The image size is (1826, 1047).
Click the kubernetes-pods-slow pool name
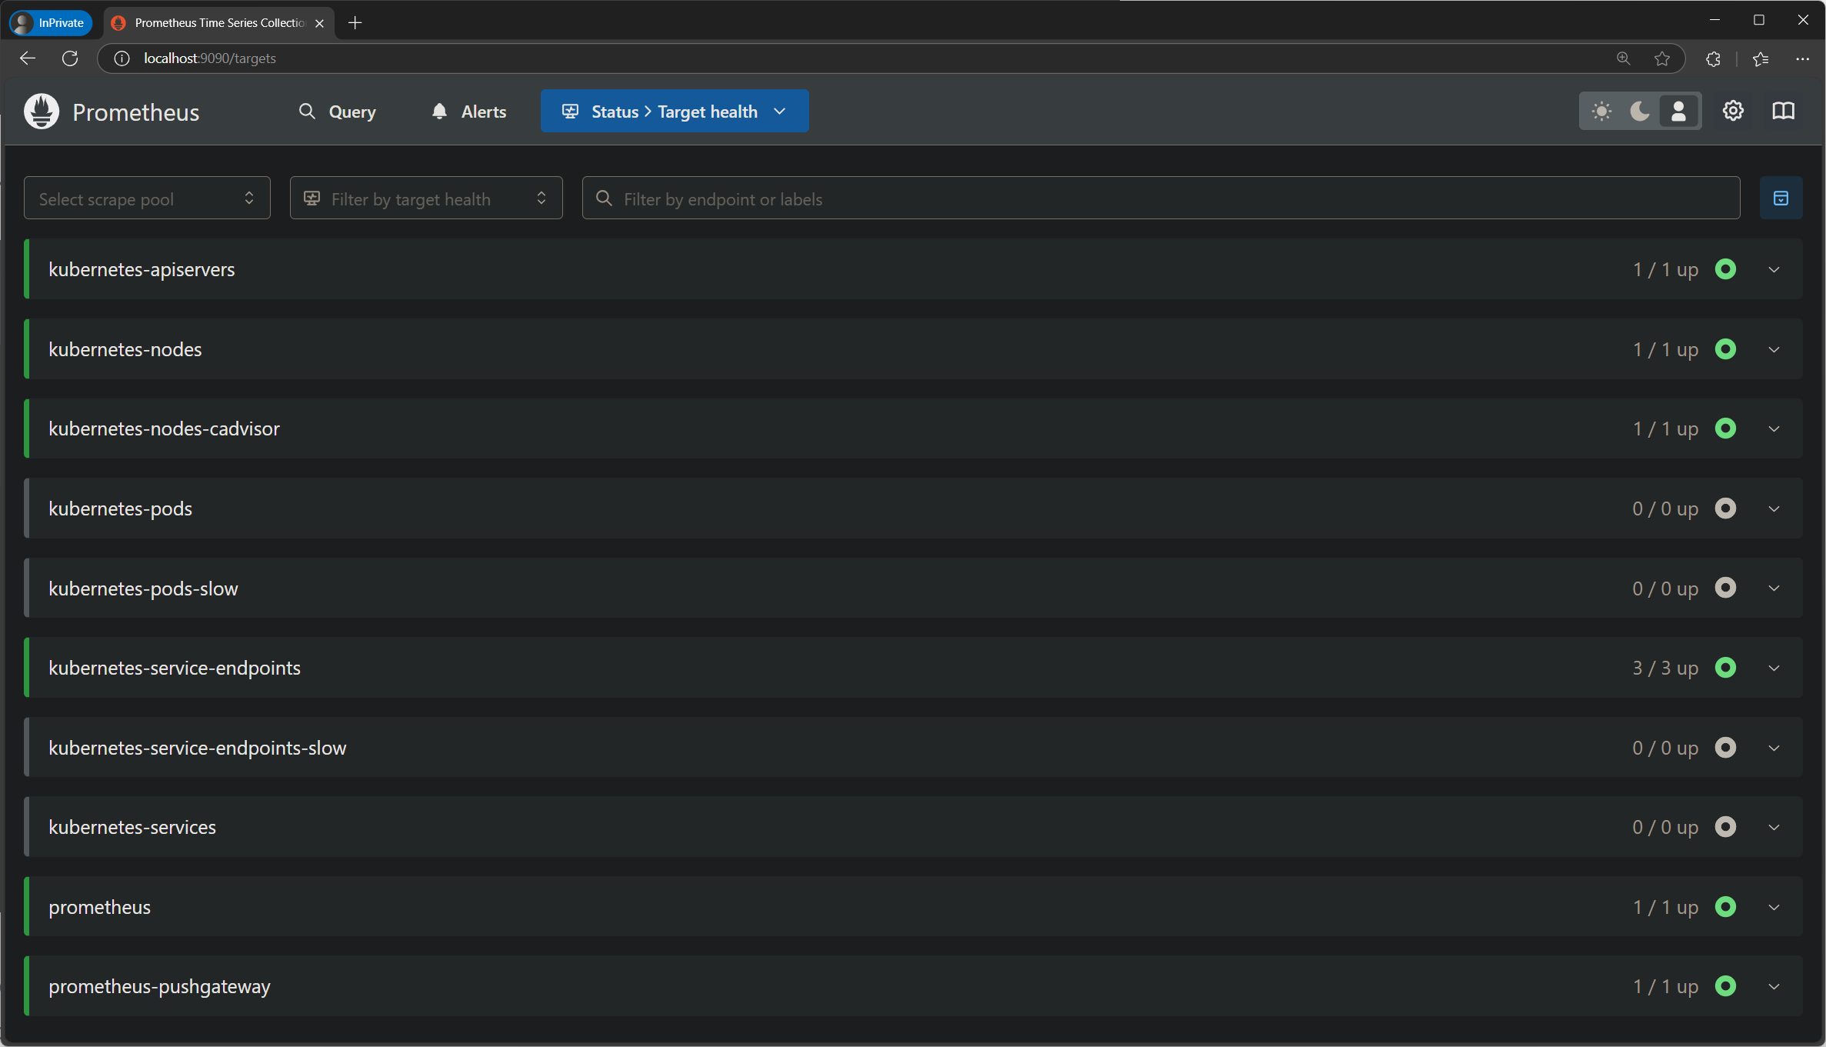[x=144, y=589]
